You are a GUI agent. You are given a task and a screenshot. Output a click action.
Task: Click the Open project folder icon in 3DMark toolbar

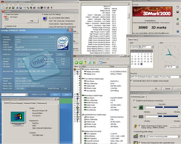7,8
